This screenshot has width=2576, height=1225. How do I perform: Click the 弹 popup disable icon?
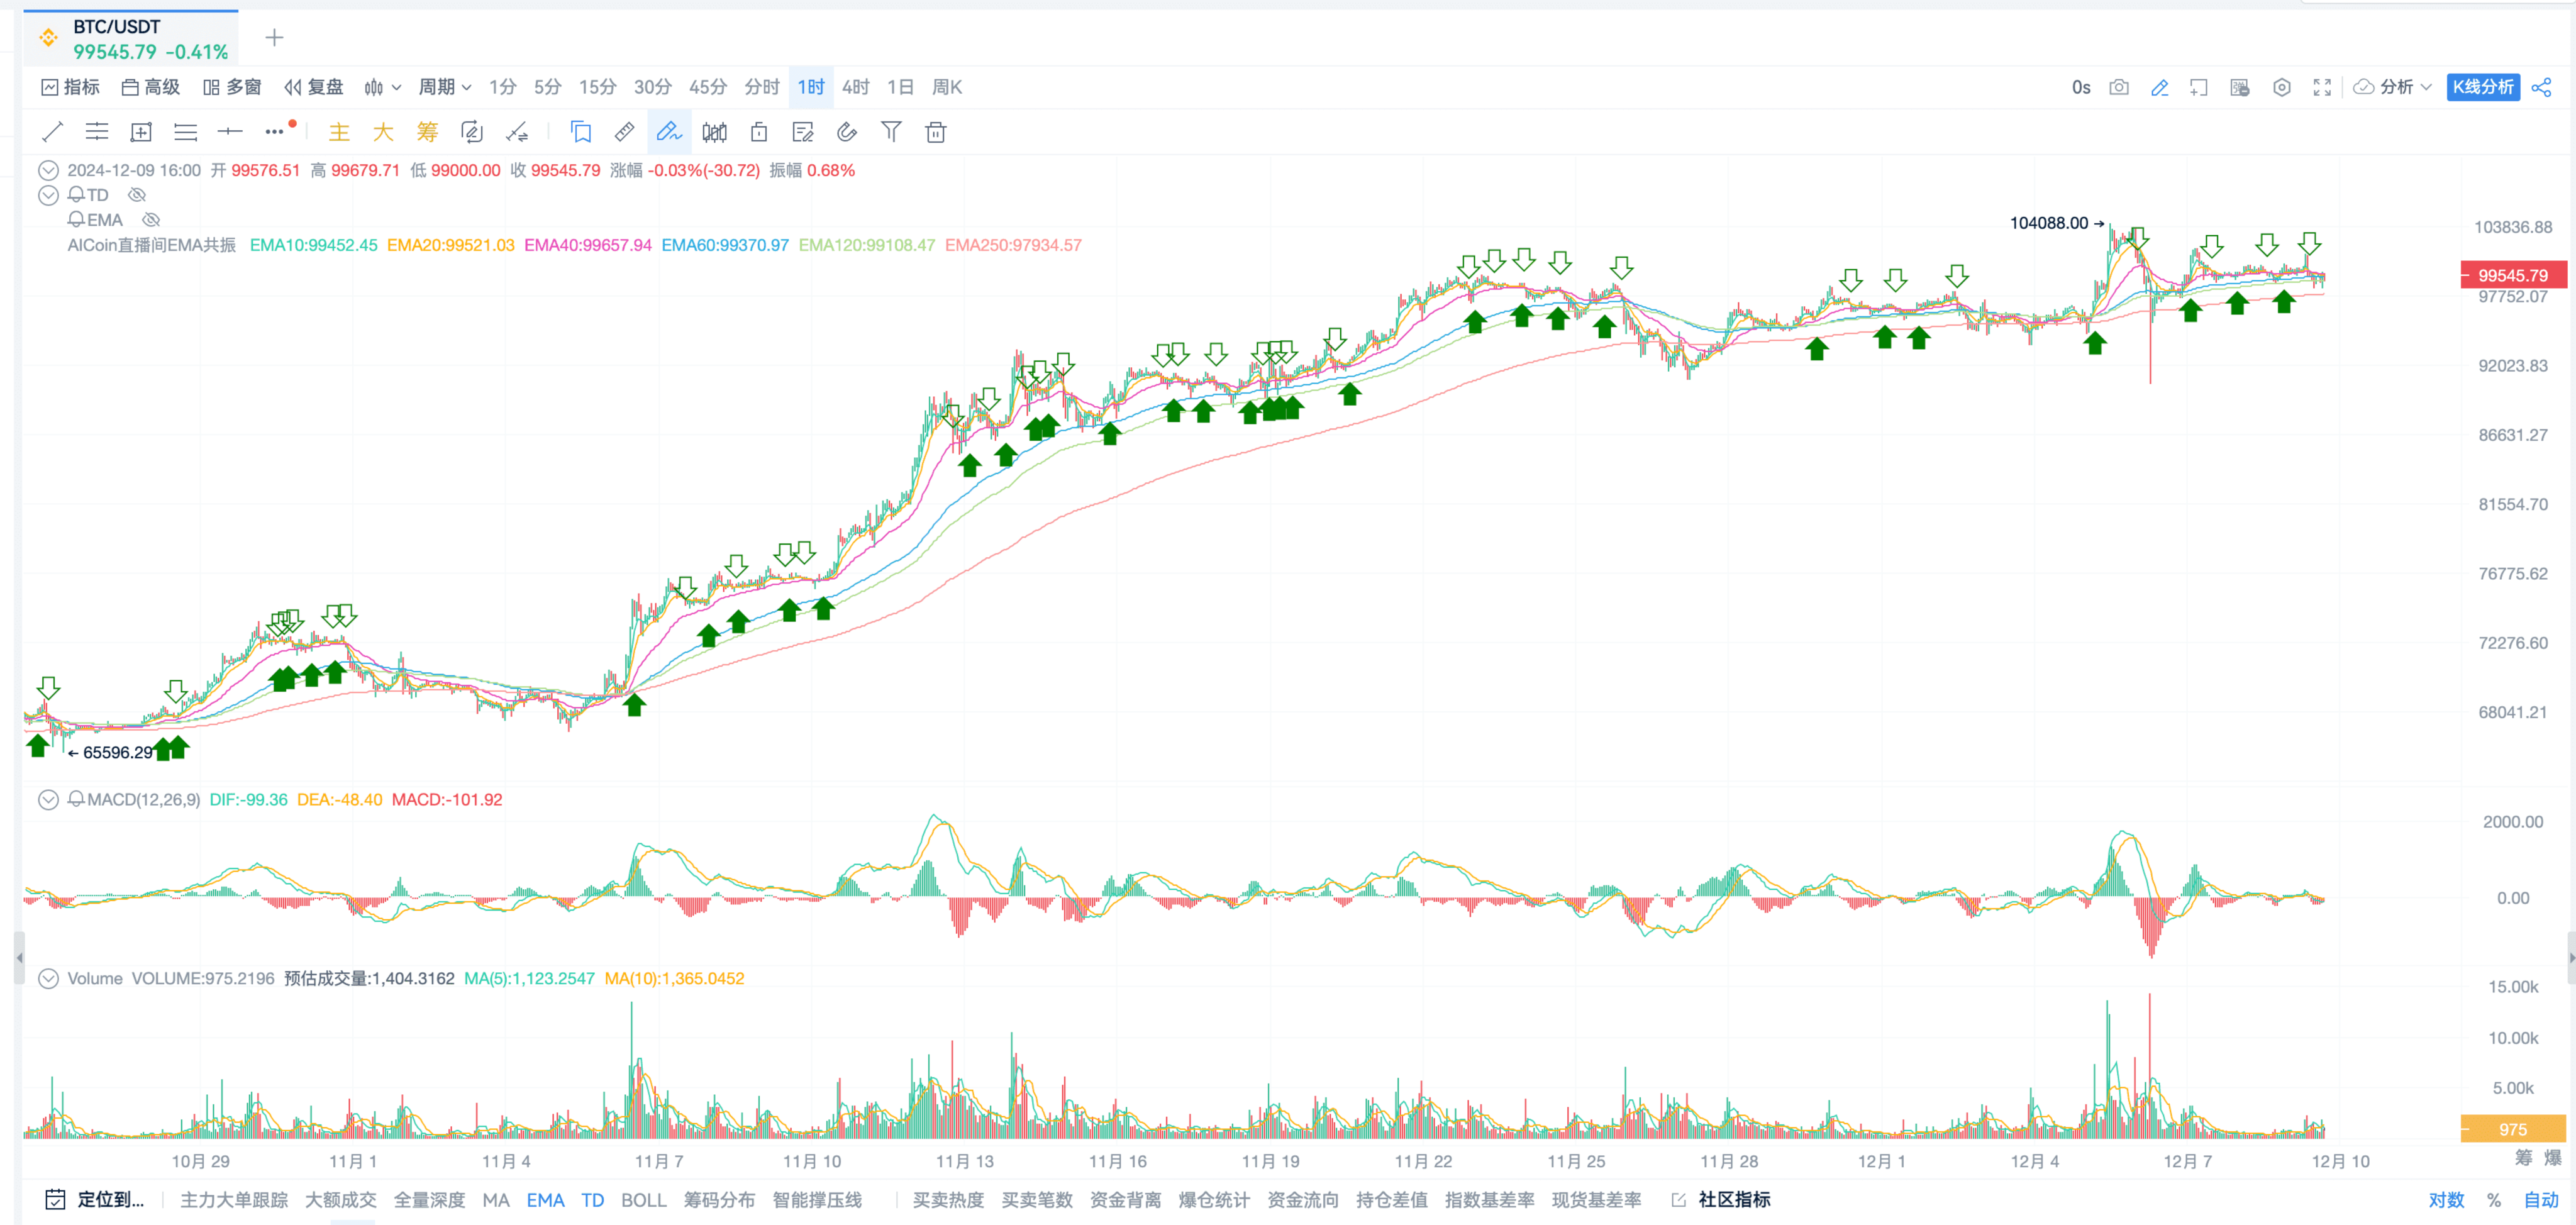tap(2240, 87)
